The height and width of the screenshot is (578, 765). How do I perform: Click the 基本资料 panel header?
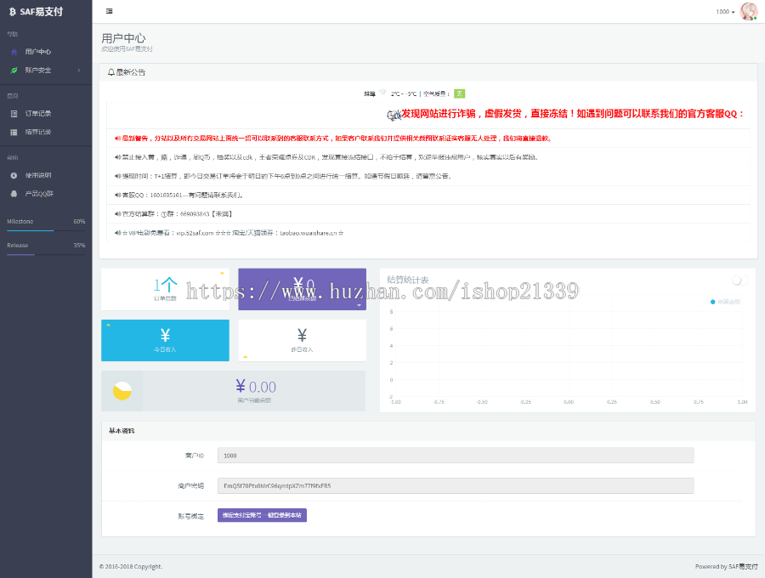click(x=428, y=431)
